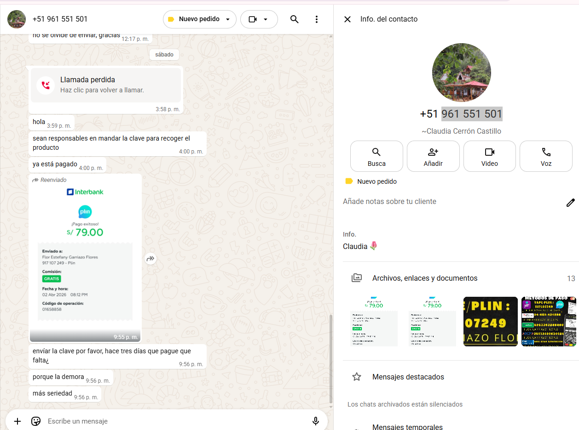Type in the Escribe un mensaje field
This screenshot has width=579, height=430.
[x=175, y=421]
